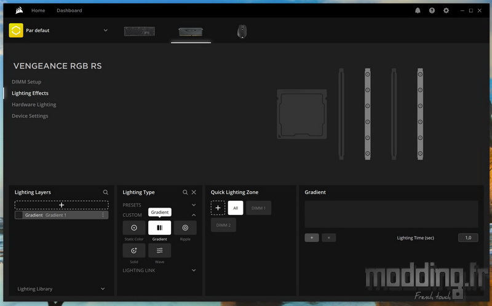
Task: Go to the Dashboard tab
Action: pos(69,10)
